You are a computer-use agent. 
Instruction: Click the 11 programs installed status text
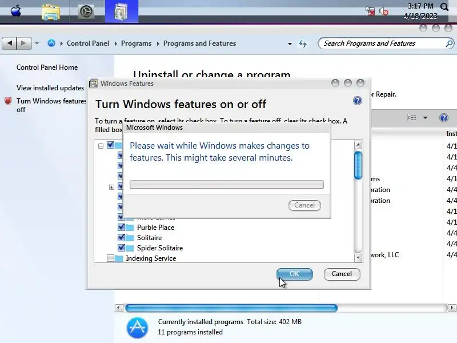click(190, 332)
